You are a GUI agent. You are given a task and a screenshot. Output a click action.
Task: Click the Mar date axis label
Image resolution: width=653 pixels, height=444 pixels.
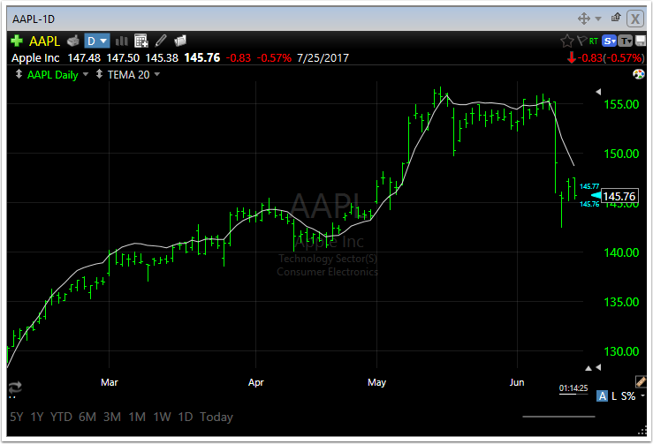[109, 382]
